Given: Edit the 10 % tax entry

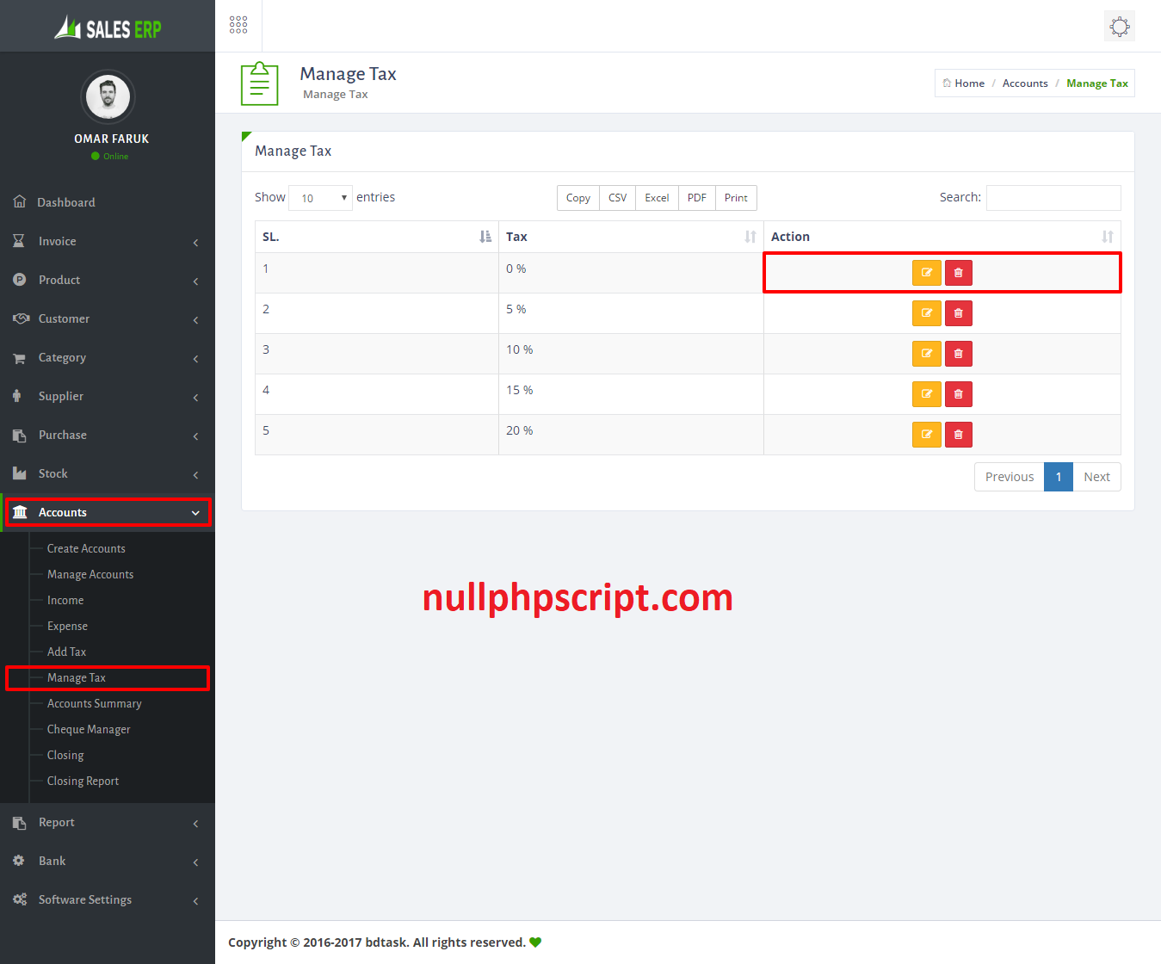Looking at the screenshot, I should [x=926, y=354].
